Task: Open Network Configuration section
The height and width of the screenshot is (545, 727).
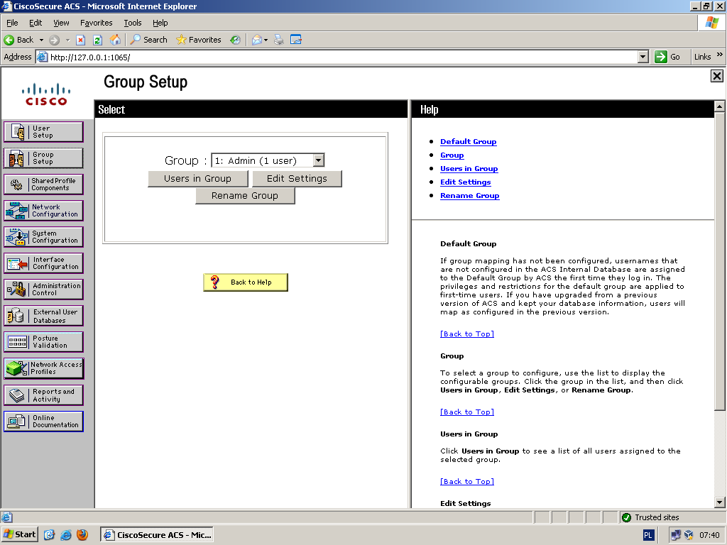Action: [43, 211]
